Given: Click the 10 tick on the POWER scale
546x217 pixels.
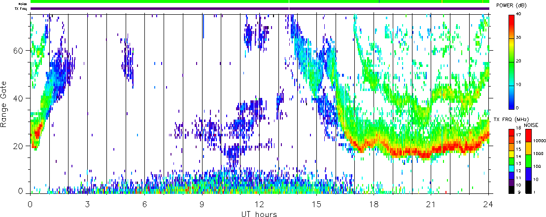Looking at the screenshot, I should click(518, 85).
